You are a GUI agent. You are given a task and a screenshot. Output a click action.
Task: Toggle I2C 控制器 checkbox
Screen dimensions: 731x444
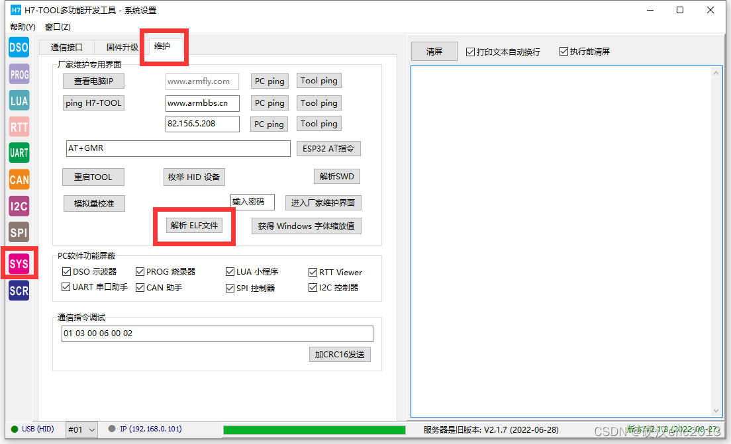click(x=313, y=287)
